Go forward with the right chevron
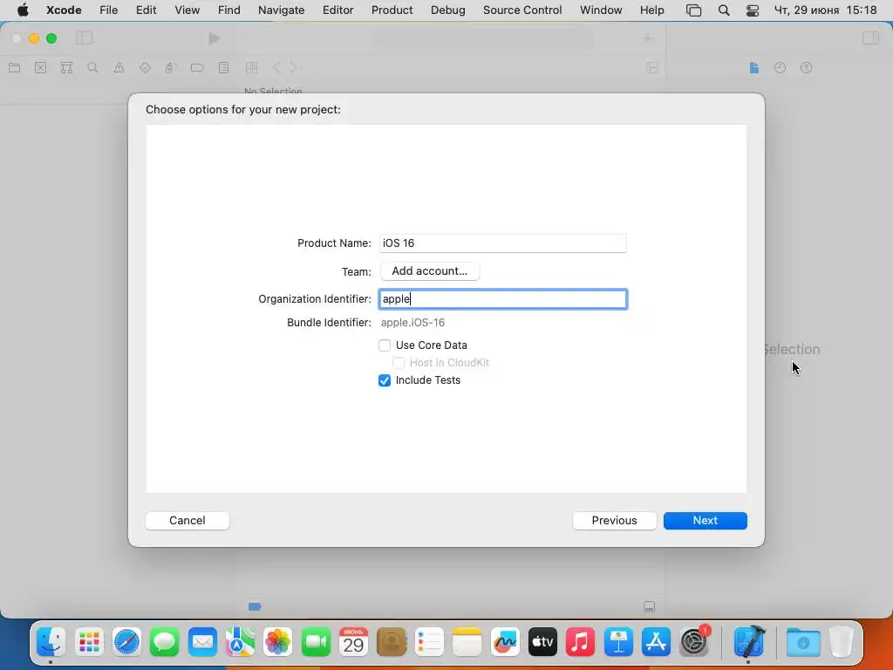This screenshot has height=670, width=893. (x=293, y=68)
